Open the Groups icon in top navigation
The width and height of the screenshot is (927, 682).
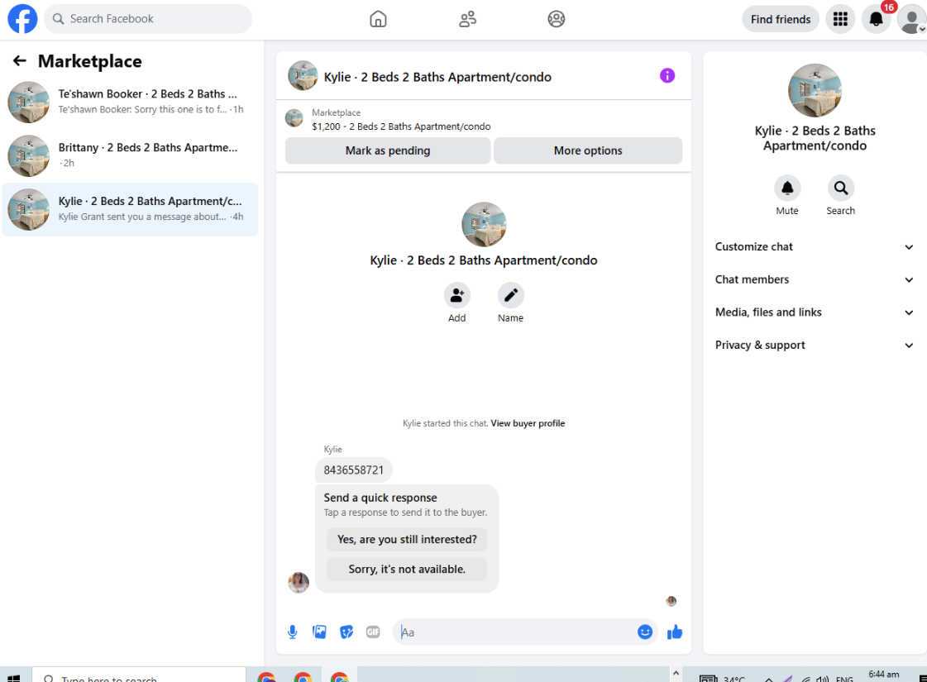(556, 19)
